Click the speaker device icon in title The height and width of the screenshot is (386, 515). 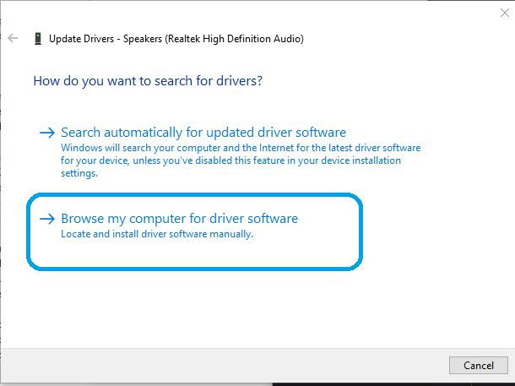(38, 39)
